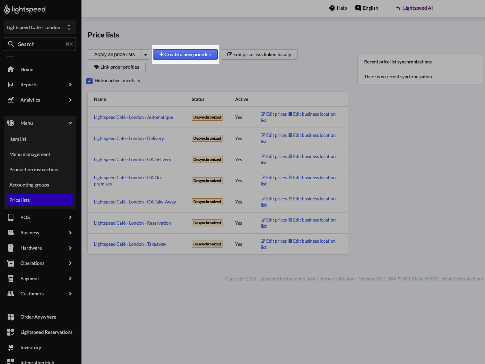The width and height of the screenshot is (485, 364).
Task: Open Lightspeed Café - London - OA Take-Away
Action: (x=135, y=202)
